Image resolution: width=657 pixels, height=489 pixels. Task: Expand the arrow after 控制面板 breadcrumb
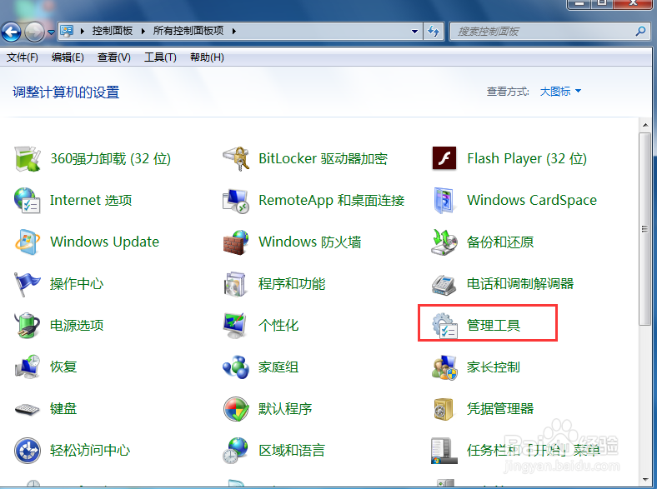[143, 31]
